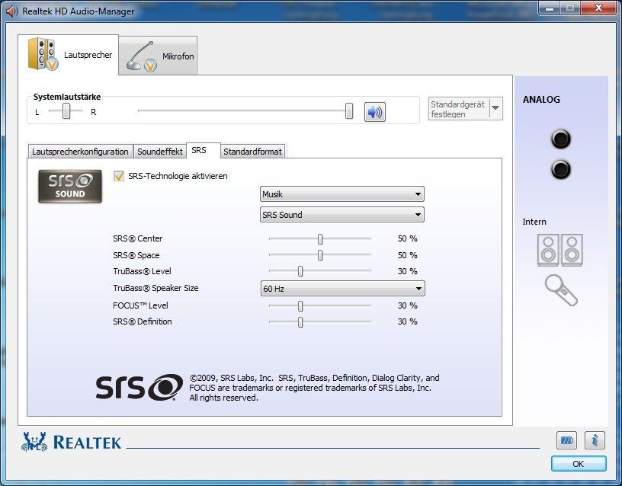Click the title bar speaker icon
Screen dimensions: 622x486
point(11,11)
